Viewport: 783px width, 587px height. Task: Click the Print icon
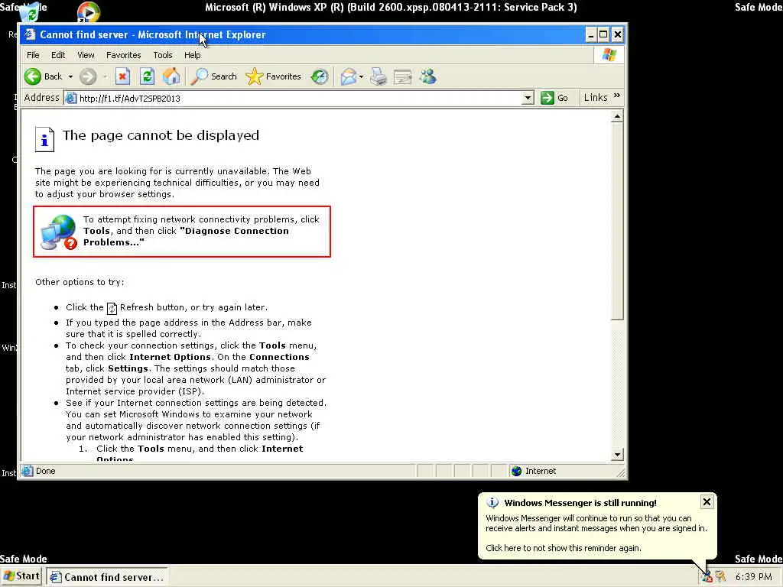pos(378,77)
